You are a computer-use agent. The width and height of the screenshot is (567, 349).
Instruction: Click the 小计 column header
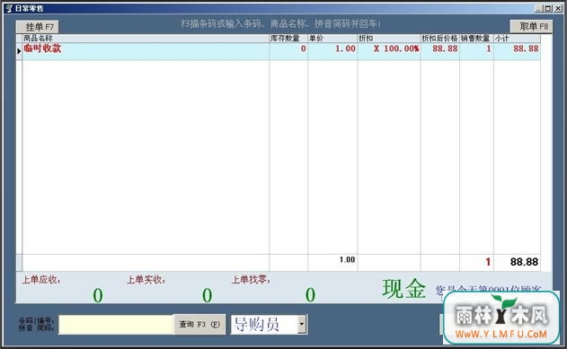click(517, 39)
